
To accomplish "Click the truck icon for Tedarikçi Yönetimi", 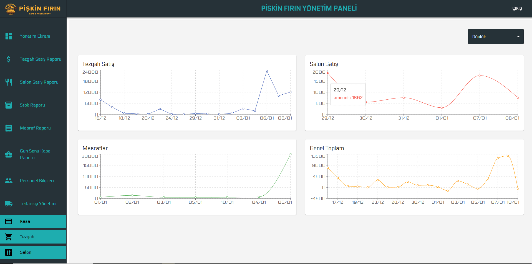I will tap(9, 204).
